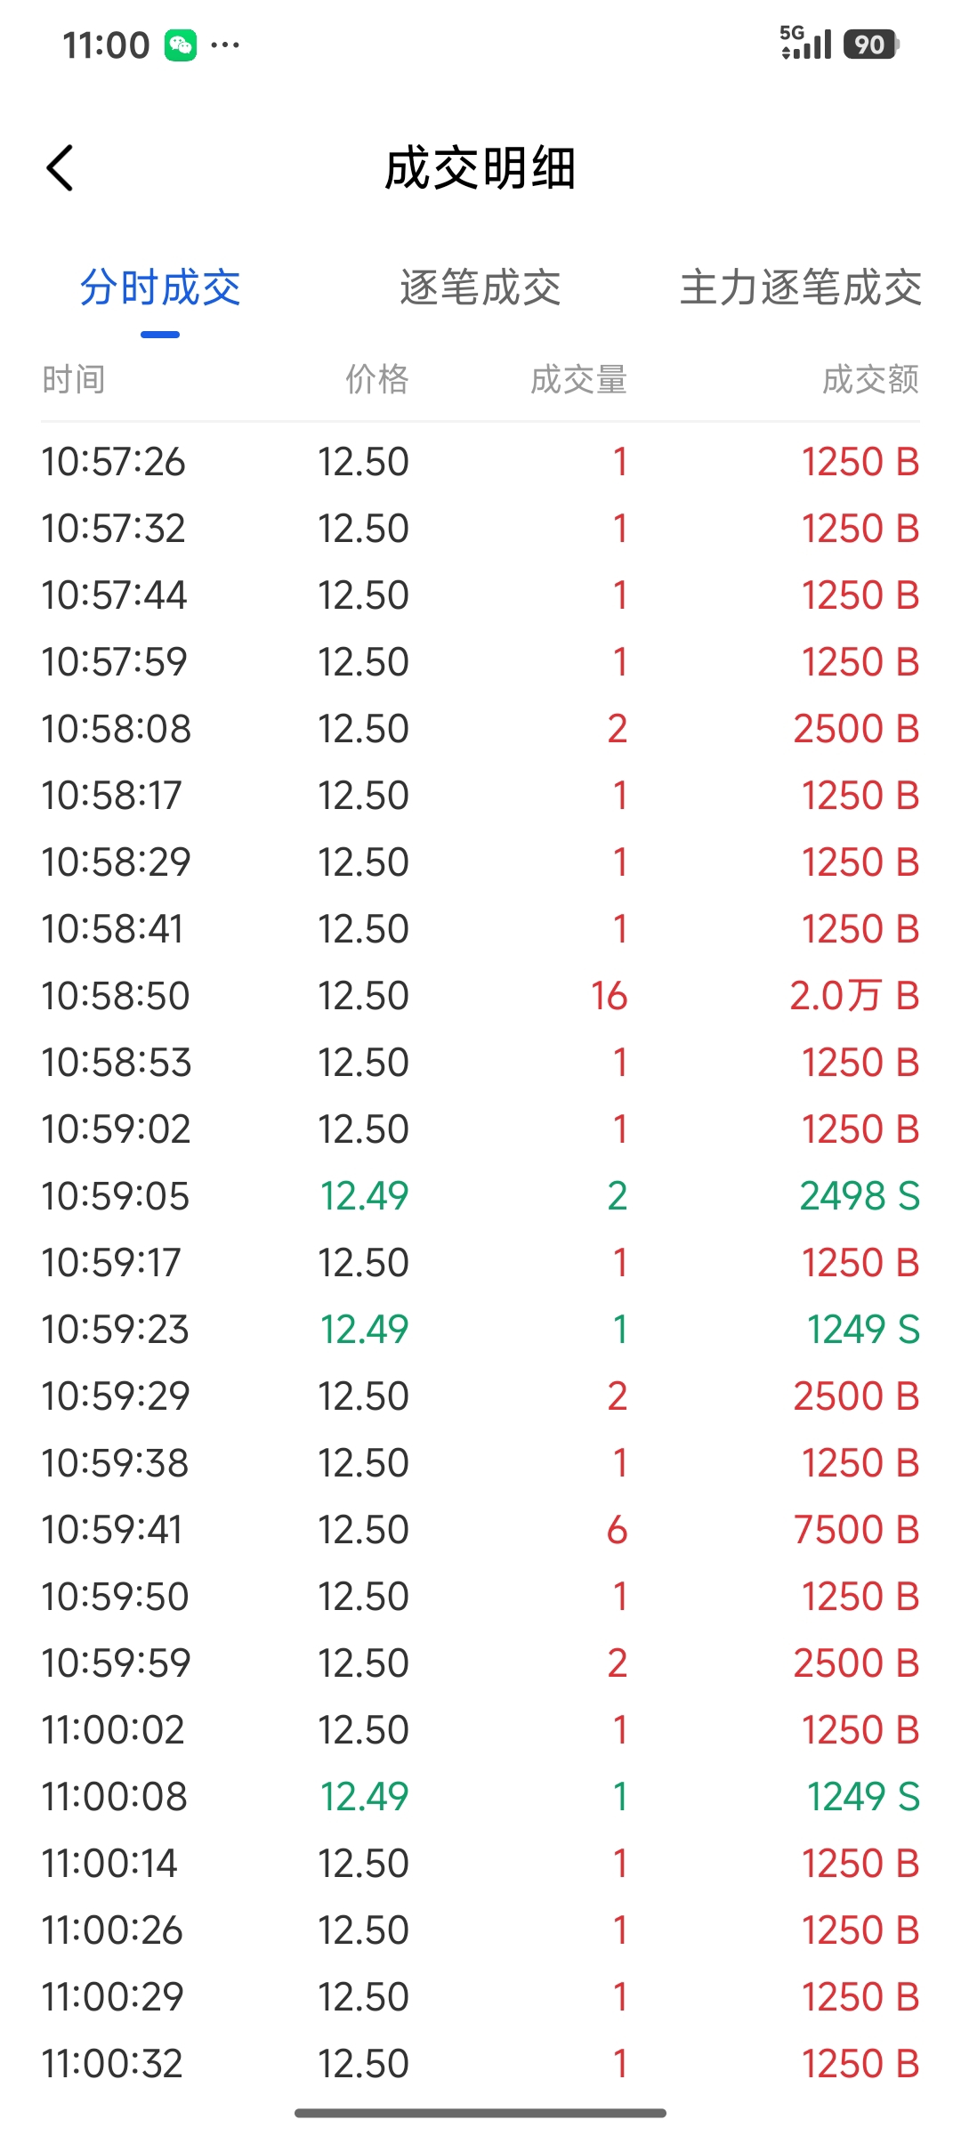Tap the 价格 column header

pos(377,379)
